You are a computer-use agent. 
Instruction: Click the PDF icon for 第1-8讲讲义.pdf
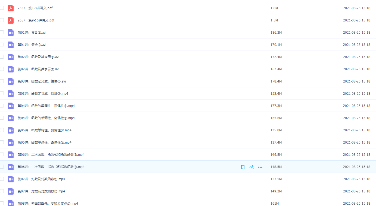pos(11,8)
